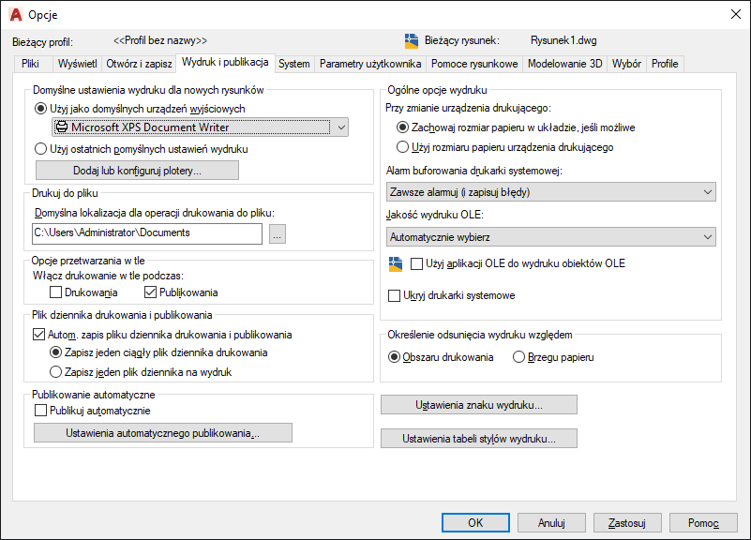
Task: Enable the Drukowania background checkbox
Action: [x=56, y=292]
